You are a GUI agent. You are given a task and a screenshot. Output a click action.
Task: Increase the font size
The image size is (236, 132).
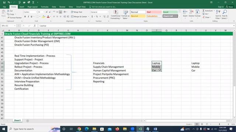(47, 12)
